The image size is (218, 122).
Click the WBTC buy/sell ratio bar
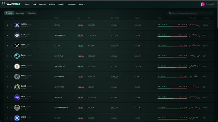(x=172, y=68)
